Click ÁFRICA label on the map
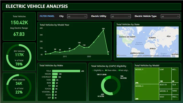 click(153, 49)
